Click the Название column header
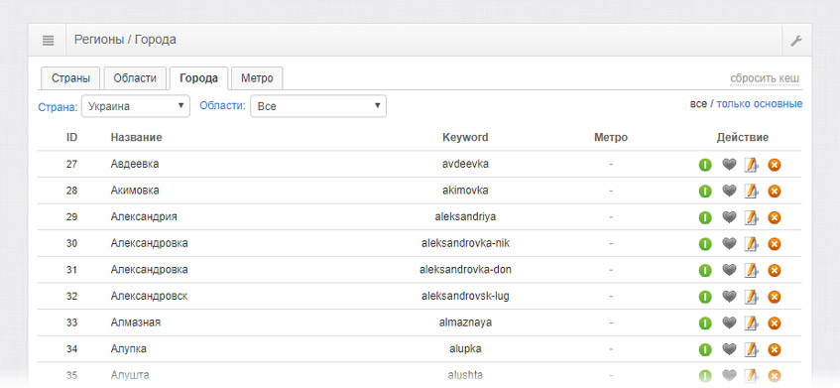The height and width of the screenshot is (388, 840). point(136,137)
